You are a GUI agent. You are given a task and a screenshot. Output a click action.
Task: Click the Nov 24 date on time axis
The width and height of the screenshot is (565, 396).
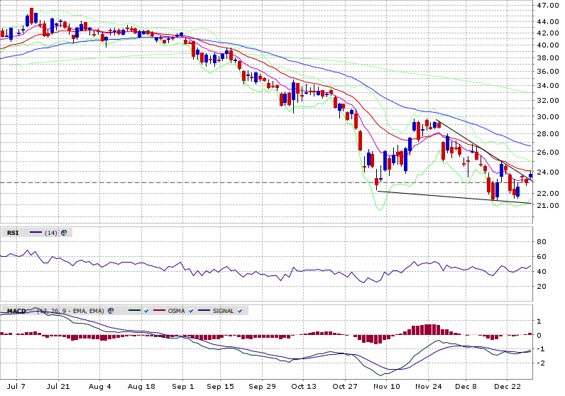click(428, 387)
